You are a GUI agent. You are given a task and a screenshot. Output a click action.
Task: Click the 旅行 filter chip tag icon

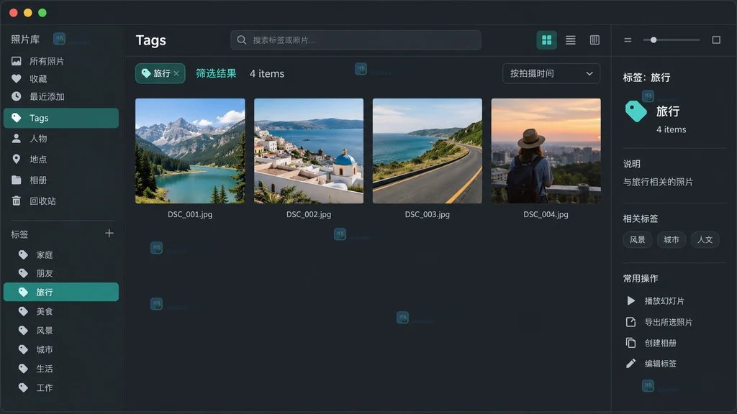click(146, 73)
